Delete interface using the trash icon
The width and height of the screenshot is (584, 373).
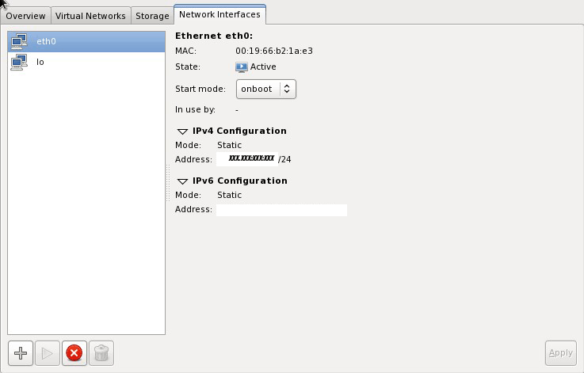tap(101, 353)
